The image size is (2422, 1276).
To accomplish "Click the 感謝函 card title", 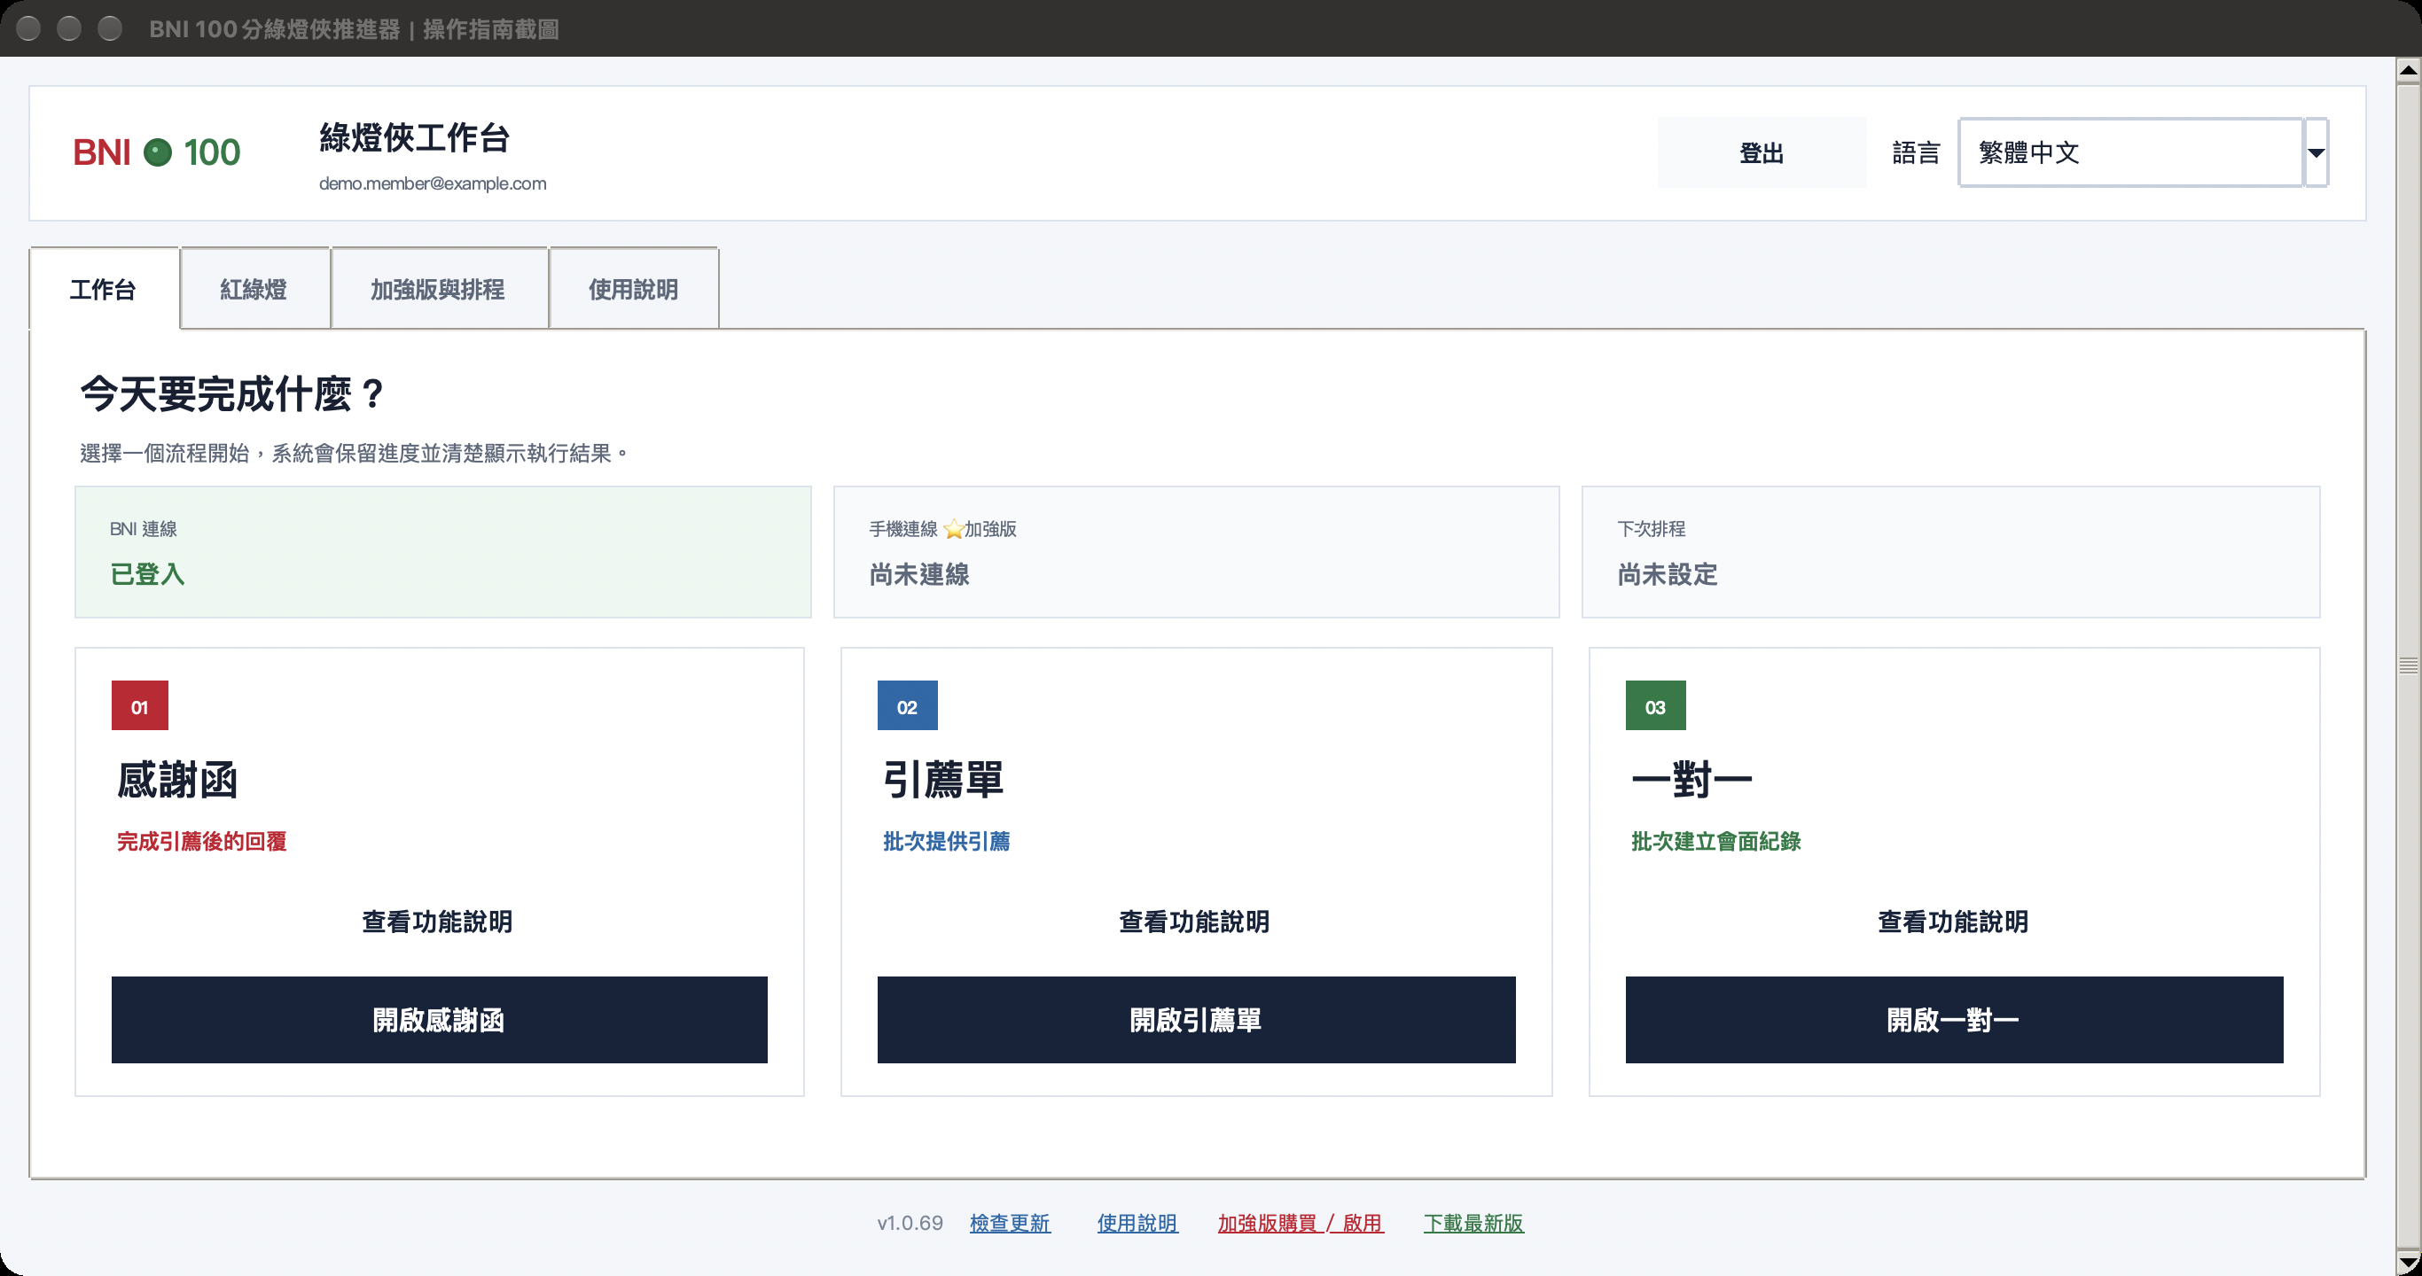I will [176, 779].
